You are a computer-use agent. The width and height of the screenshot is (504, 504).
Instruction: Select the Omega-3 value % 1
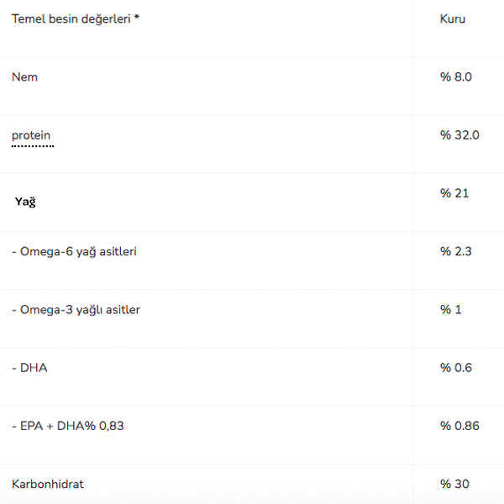[x=451, y=310]
